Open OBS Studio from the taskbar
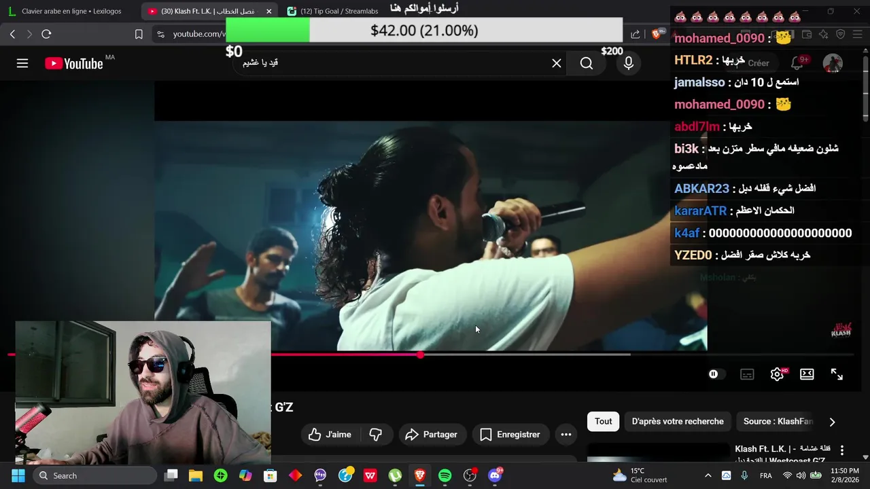This screenshot has height=489, width=870. pos(470,475)
